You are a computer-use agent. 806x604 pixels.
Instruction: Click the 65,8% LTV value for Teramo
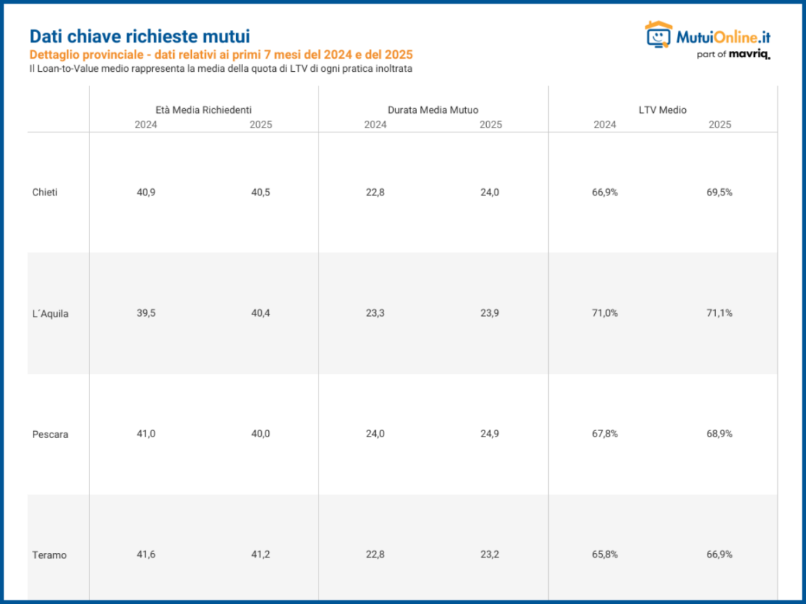(605, 555)
